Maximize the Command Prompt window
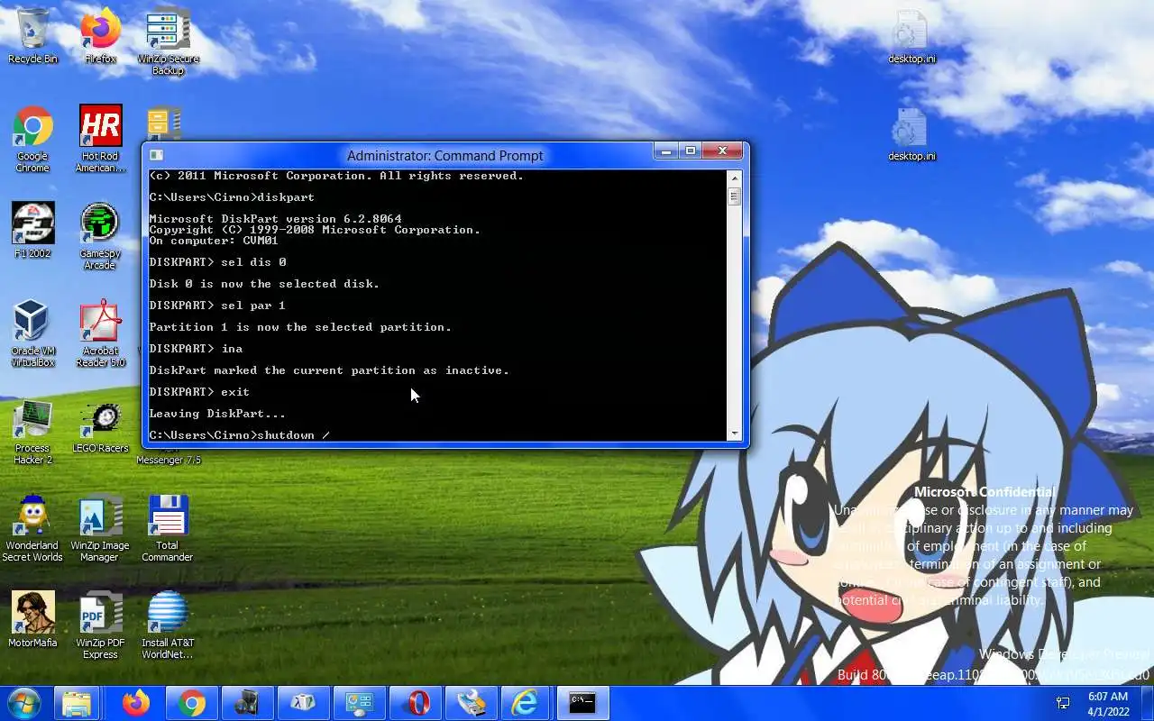 [691, 151]
